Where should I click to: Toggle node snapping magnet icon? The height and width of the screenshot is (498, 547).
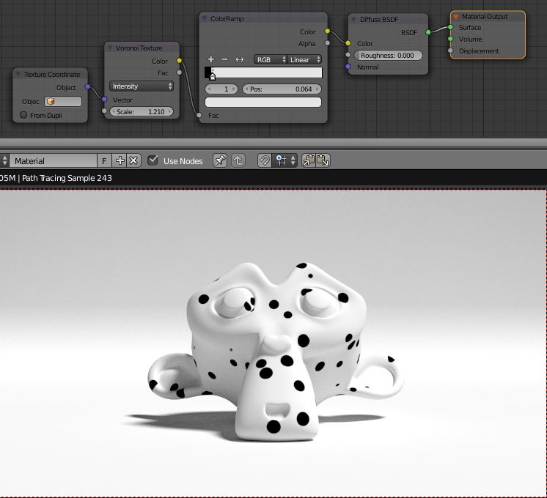tap(265, 160)
